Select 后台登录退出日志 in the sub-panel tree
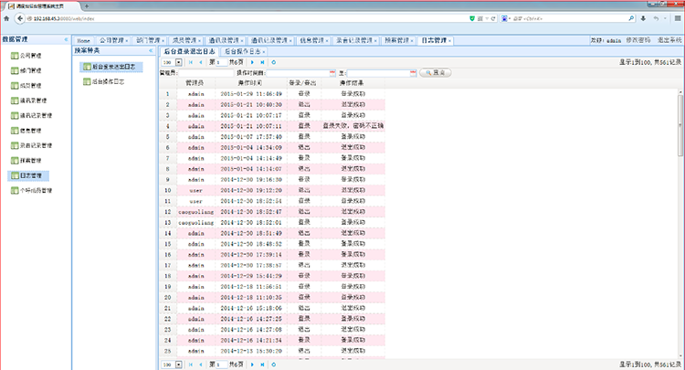This screenshot has height=370, width=685. tap(111, 67)
